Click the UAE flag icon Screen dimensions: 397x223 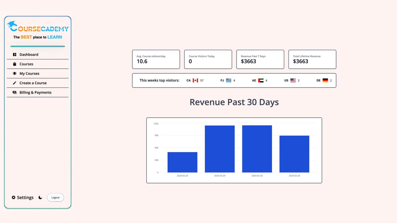coord(261,80)
